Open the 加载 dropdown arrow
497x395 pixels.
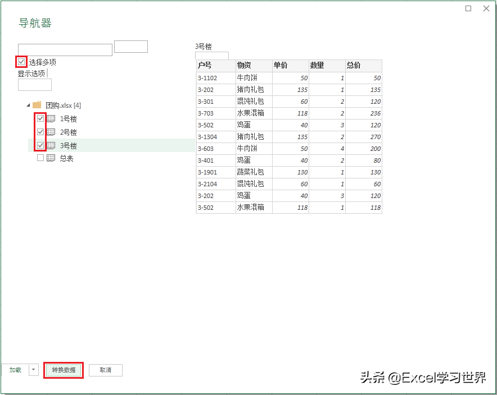click(34, 370)
